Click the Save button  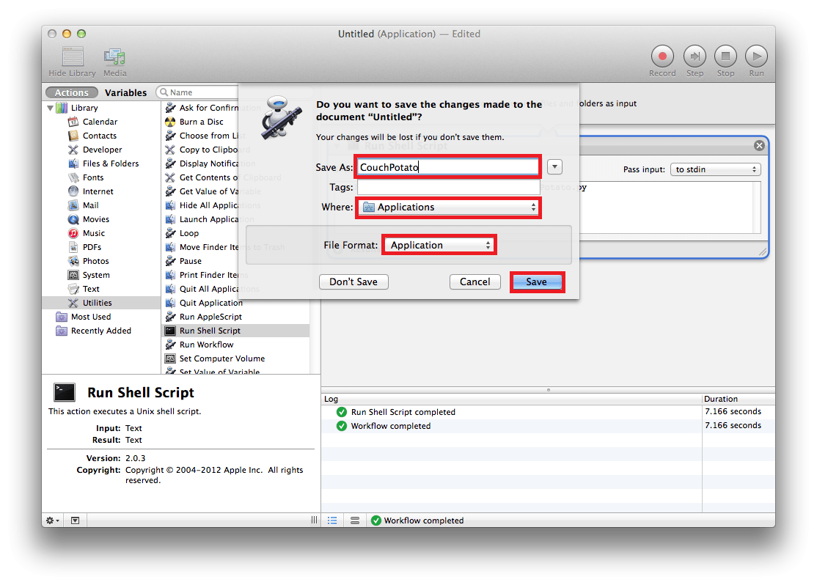[x=536, y=282]
